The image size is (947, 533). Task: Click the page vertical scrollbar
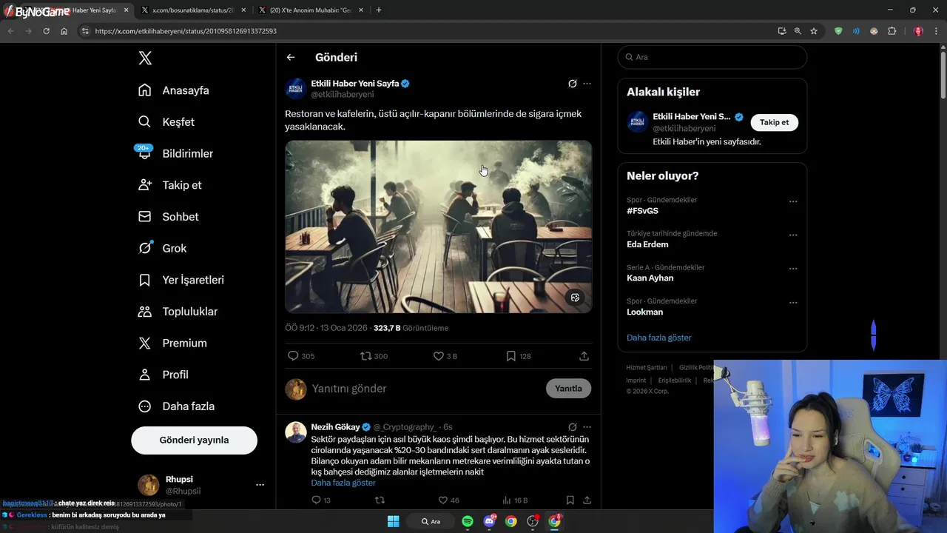point(943,74)
